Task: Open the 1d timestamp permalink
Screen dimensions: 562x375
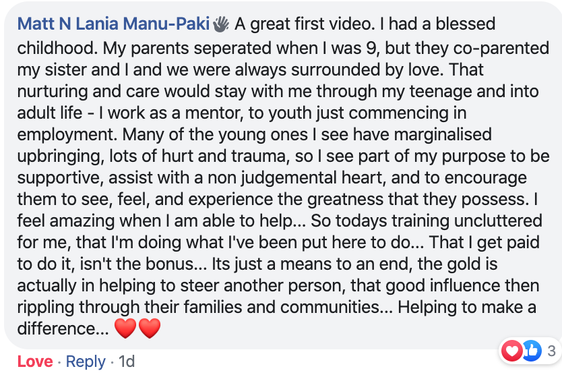Action: tap(127, 362)
